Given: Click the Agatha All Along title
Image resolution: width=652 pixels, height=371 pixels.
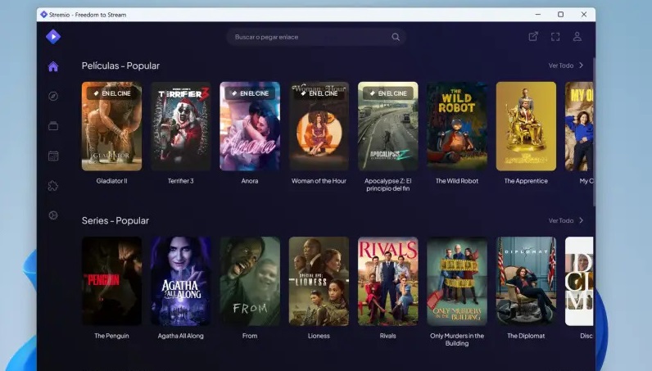Looking at the screenshot, I should [x=180, y=336].
